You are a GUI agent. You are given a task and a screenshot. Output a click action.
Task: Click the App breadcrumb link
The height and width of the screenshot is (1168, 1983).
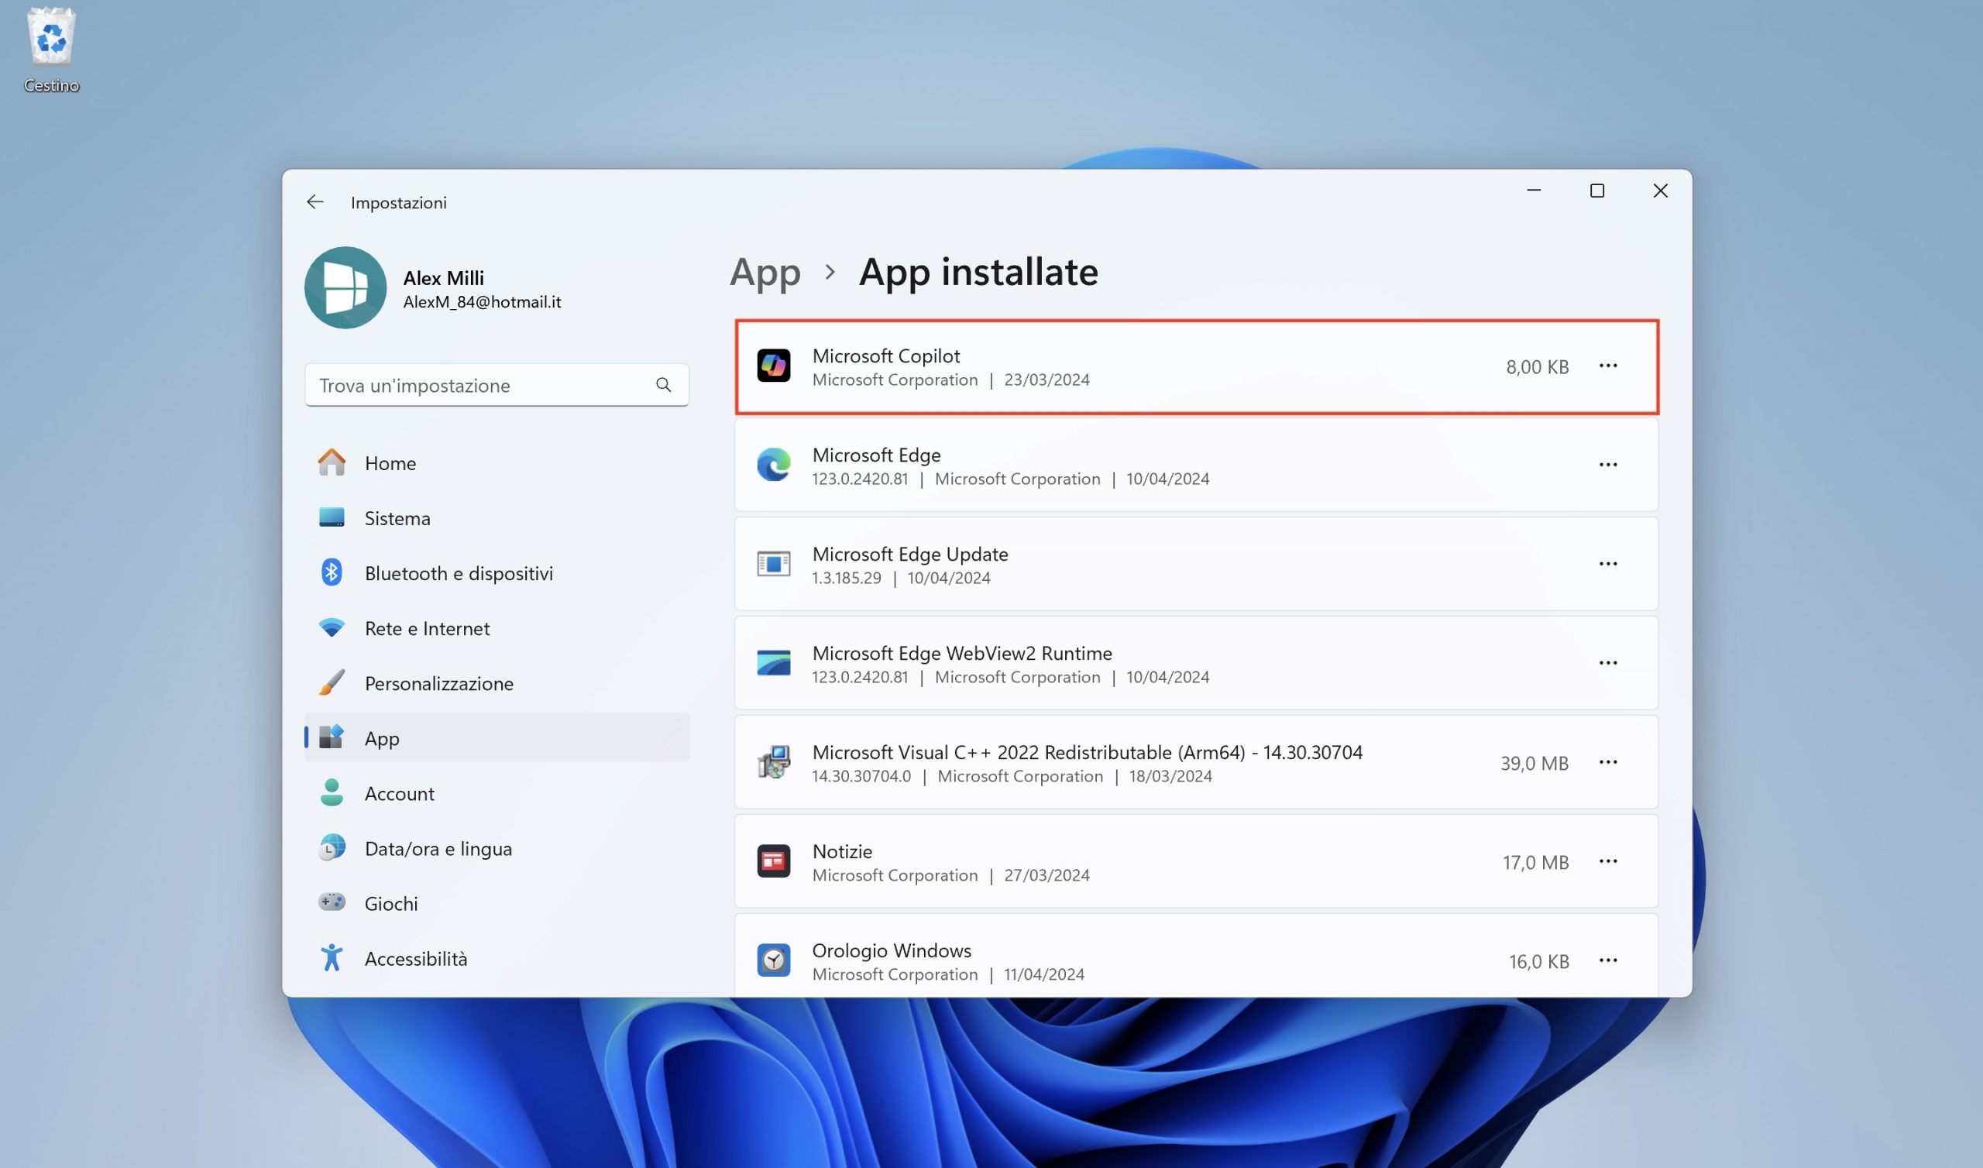coord(765,274)
